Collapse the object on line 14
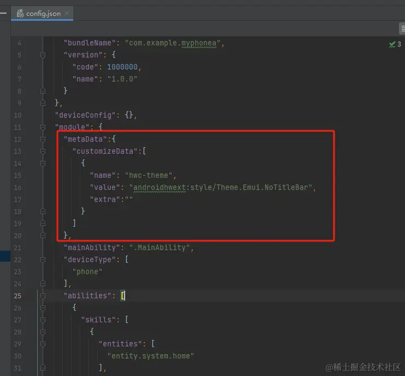 point(43,164)
